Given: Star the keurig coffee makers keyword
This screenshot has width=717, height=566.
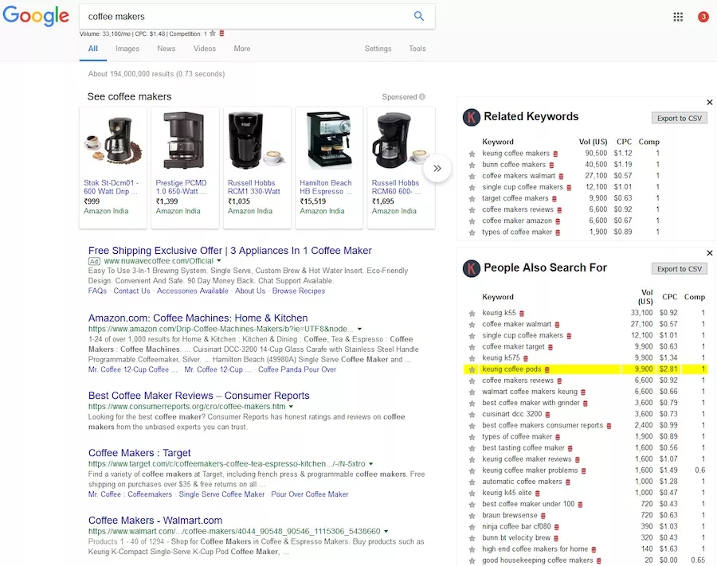Looking at the screenshot, I should [x=472, y=154].
